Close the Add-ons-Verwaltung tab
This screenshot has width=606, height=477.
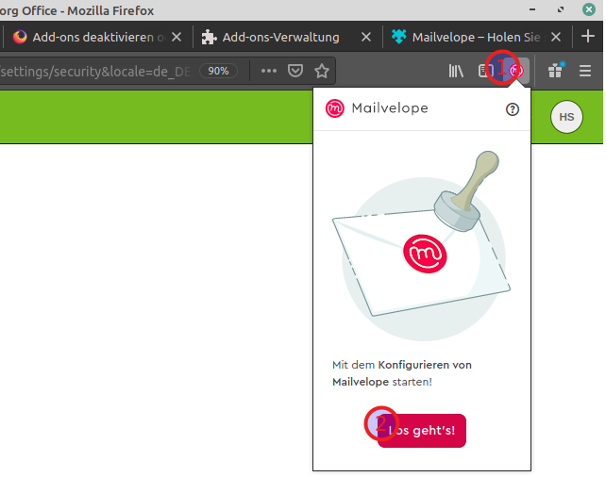pyautogui.click(x=366, y=37)
